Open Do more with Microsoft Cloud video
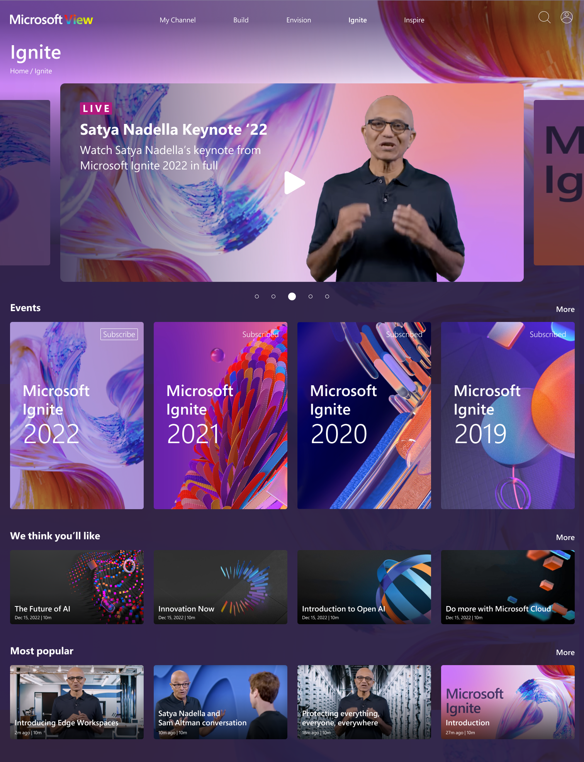Screen dimensions: 584x762 (x=508, y=587)
